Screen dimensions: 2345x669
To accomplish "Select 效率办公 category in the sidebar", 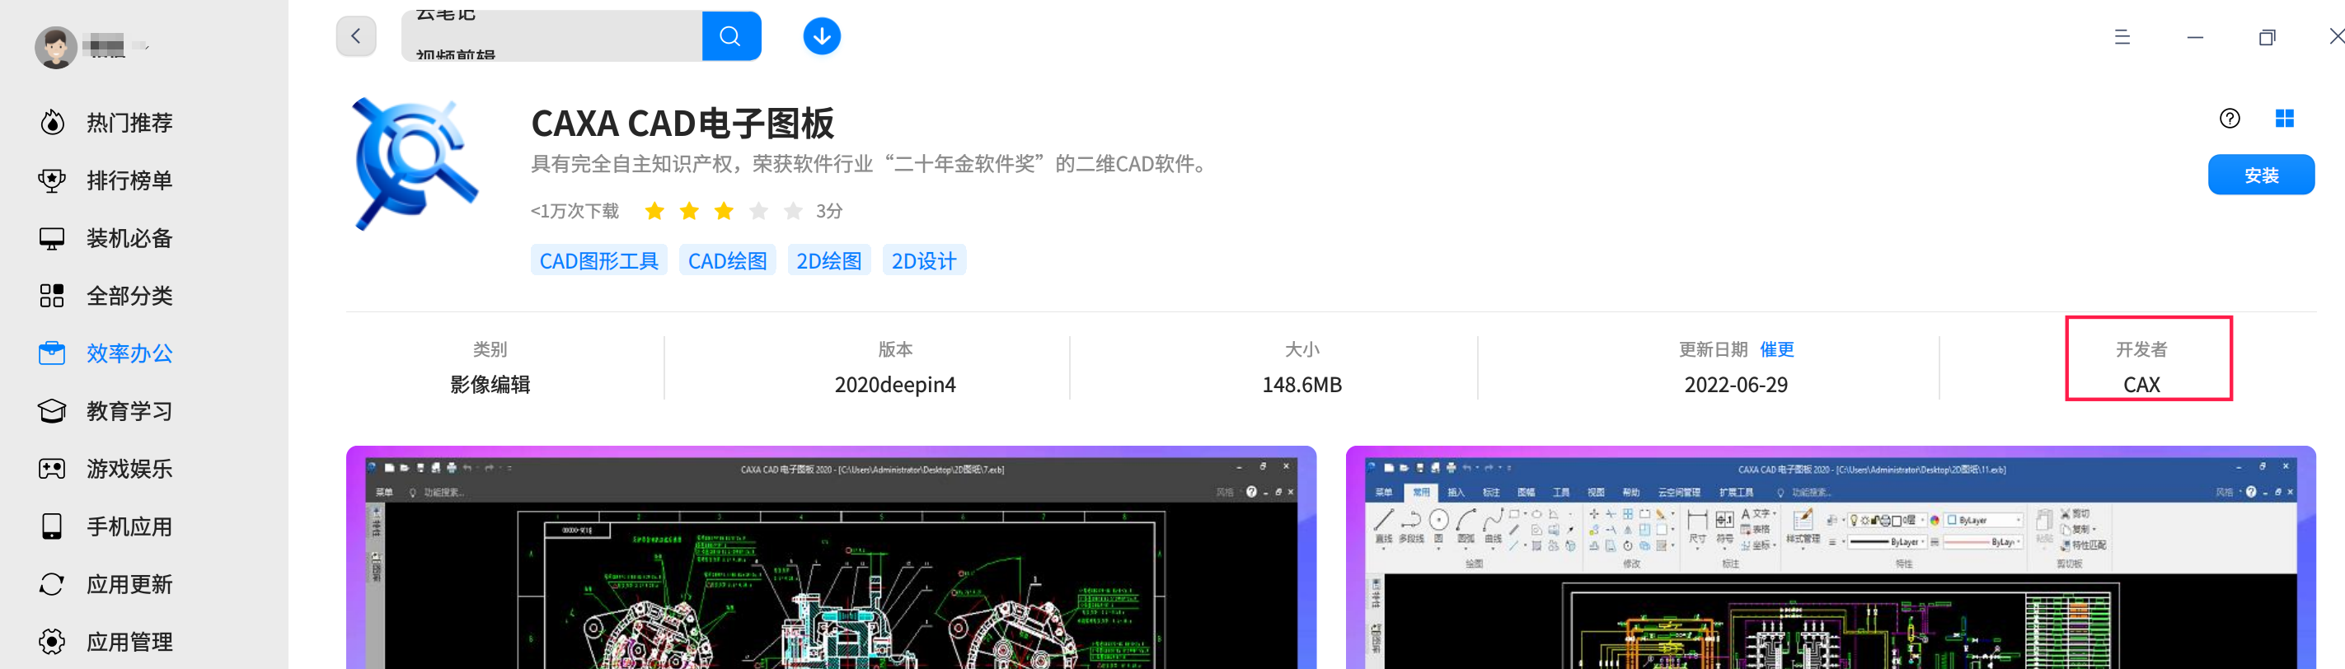I will (106, 353).
